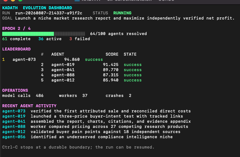Click the EPOCH 2 / 4 heading
Viewport: 240px width, 157px height.
tap(16, 28)
